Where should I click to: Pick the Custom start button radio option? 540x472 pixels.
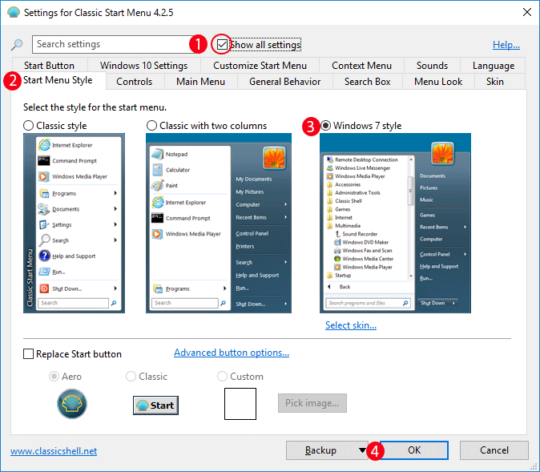[x=222, y=376]
